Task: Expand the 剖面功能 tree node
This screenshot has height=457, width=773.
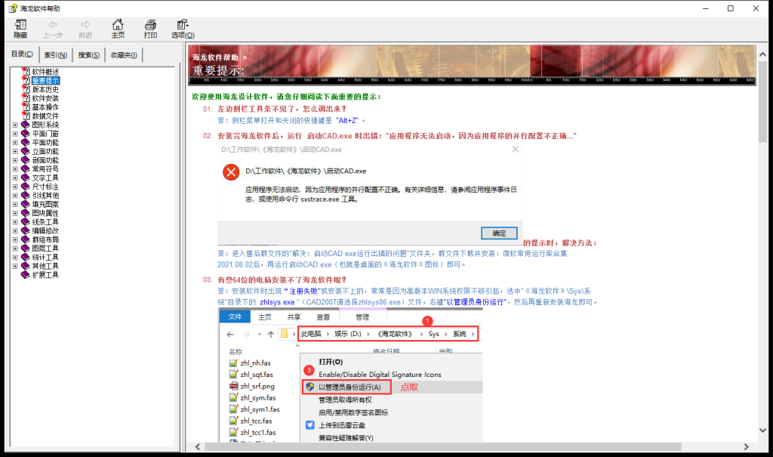Action: click(x=15, y=160)
